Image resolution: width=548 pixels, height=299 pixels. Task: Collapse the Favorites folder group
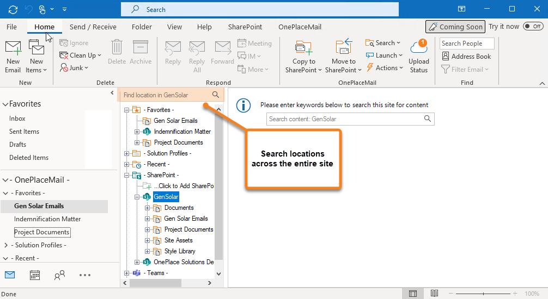coord(5,104)
